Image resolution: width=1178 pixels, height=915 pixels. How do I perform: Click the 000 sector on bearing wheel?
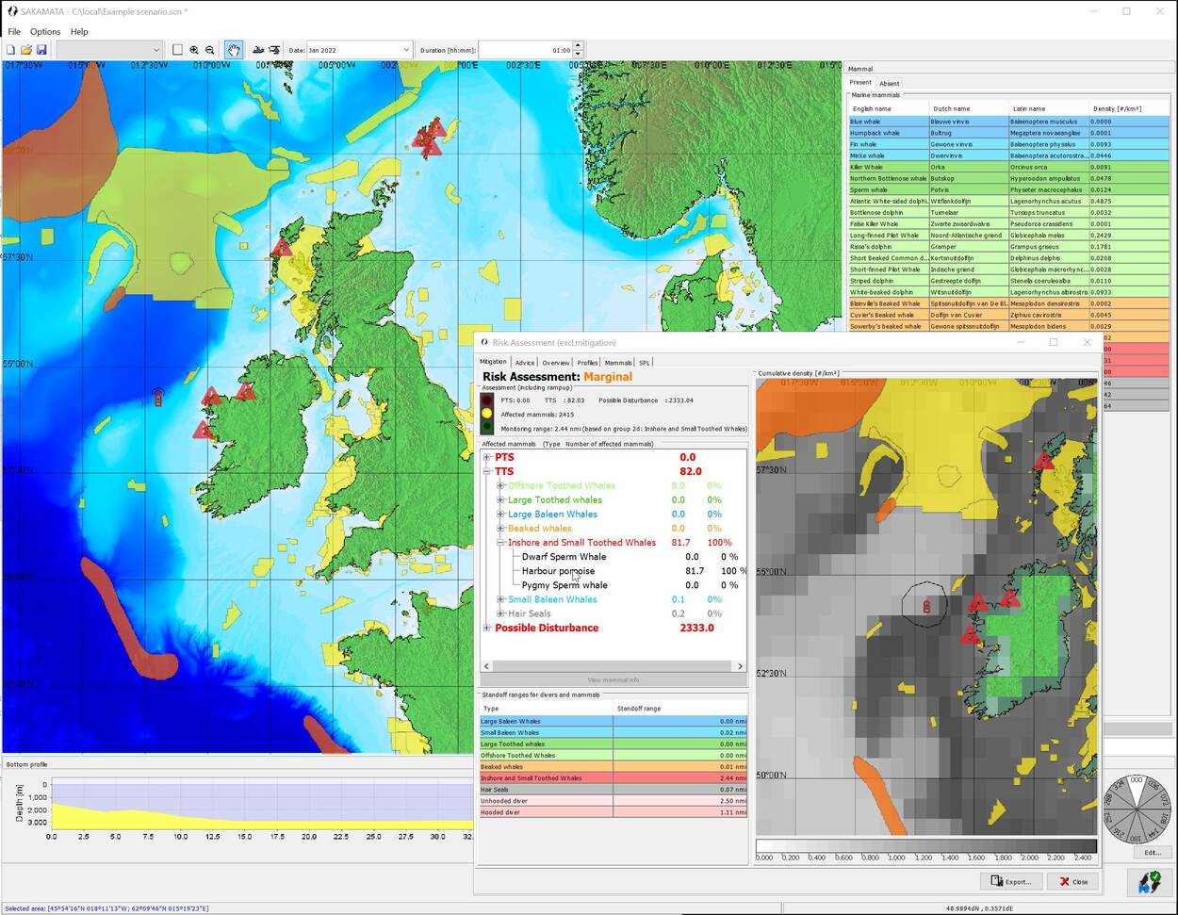[x=1137, y=781]
